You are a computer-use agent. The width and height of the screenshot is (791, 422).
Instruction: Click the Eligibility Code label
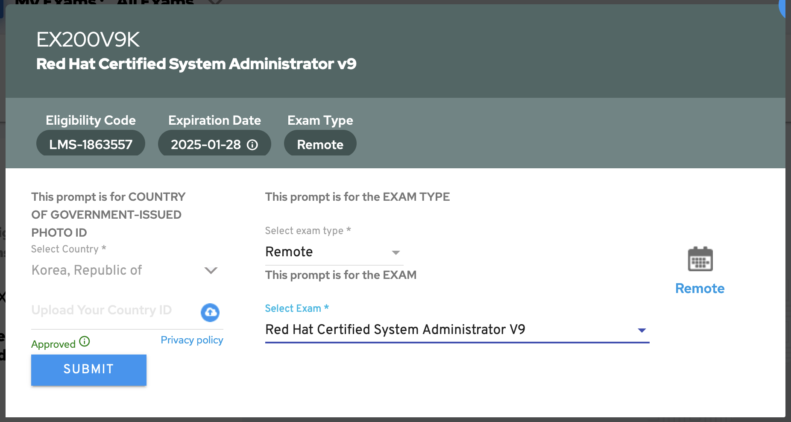pos(91,120)
